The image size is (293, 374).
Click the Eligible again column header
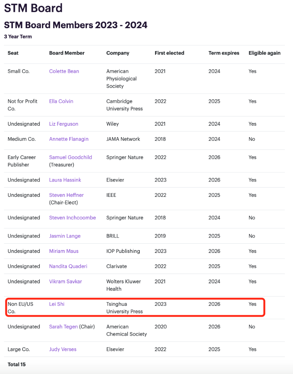[x=264, y=53]
